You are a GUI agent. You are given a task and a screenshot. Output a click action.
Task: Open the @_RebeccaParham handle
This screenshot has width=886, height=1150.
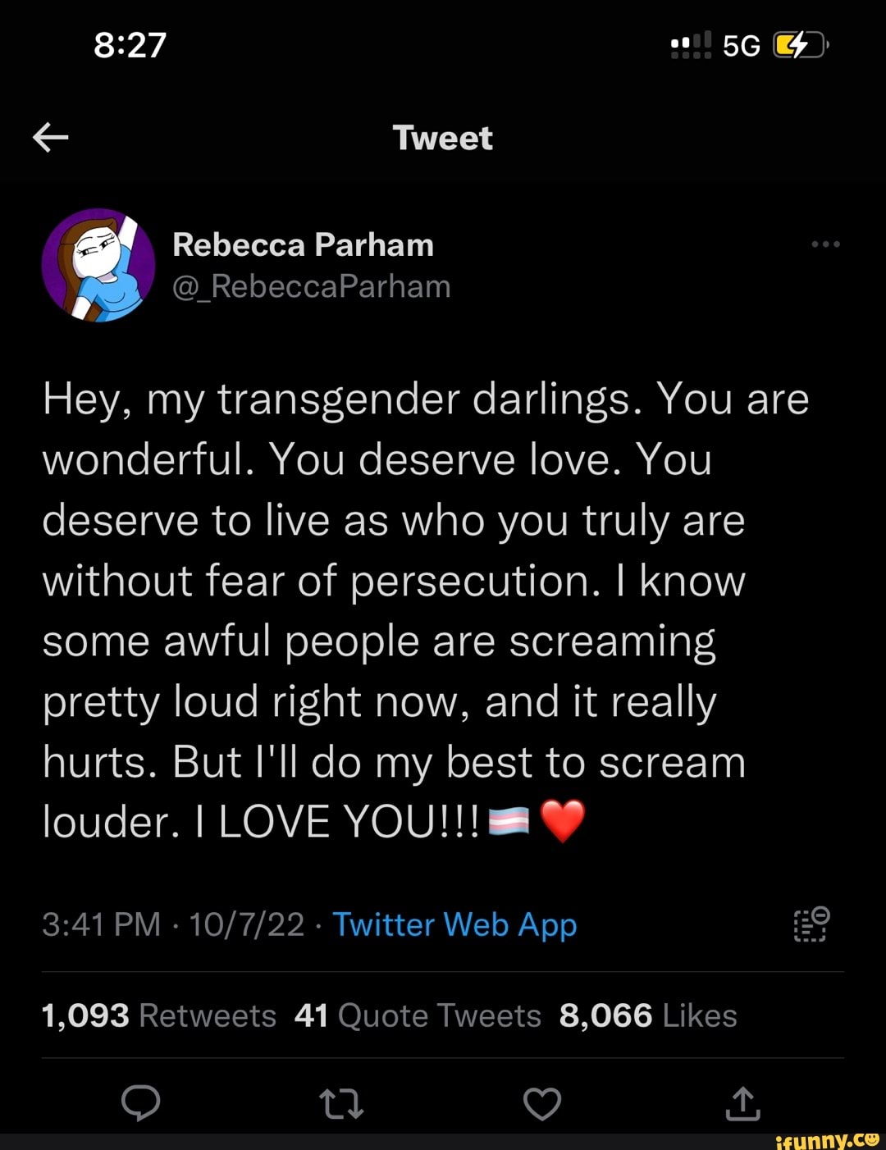click(312, 287)
